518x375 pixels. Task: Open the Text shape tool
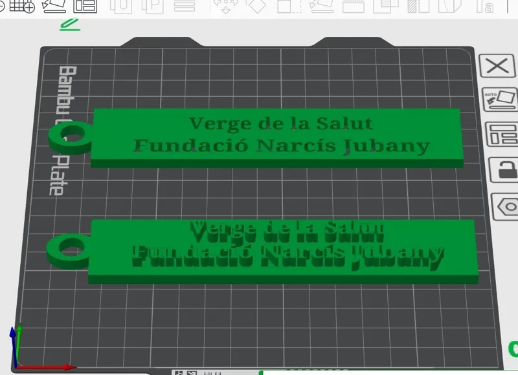(x=484, y=6)
